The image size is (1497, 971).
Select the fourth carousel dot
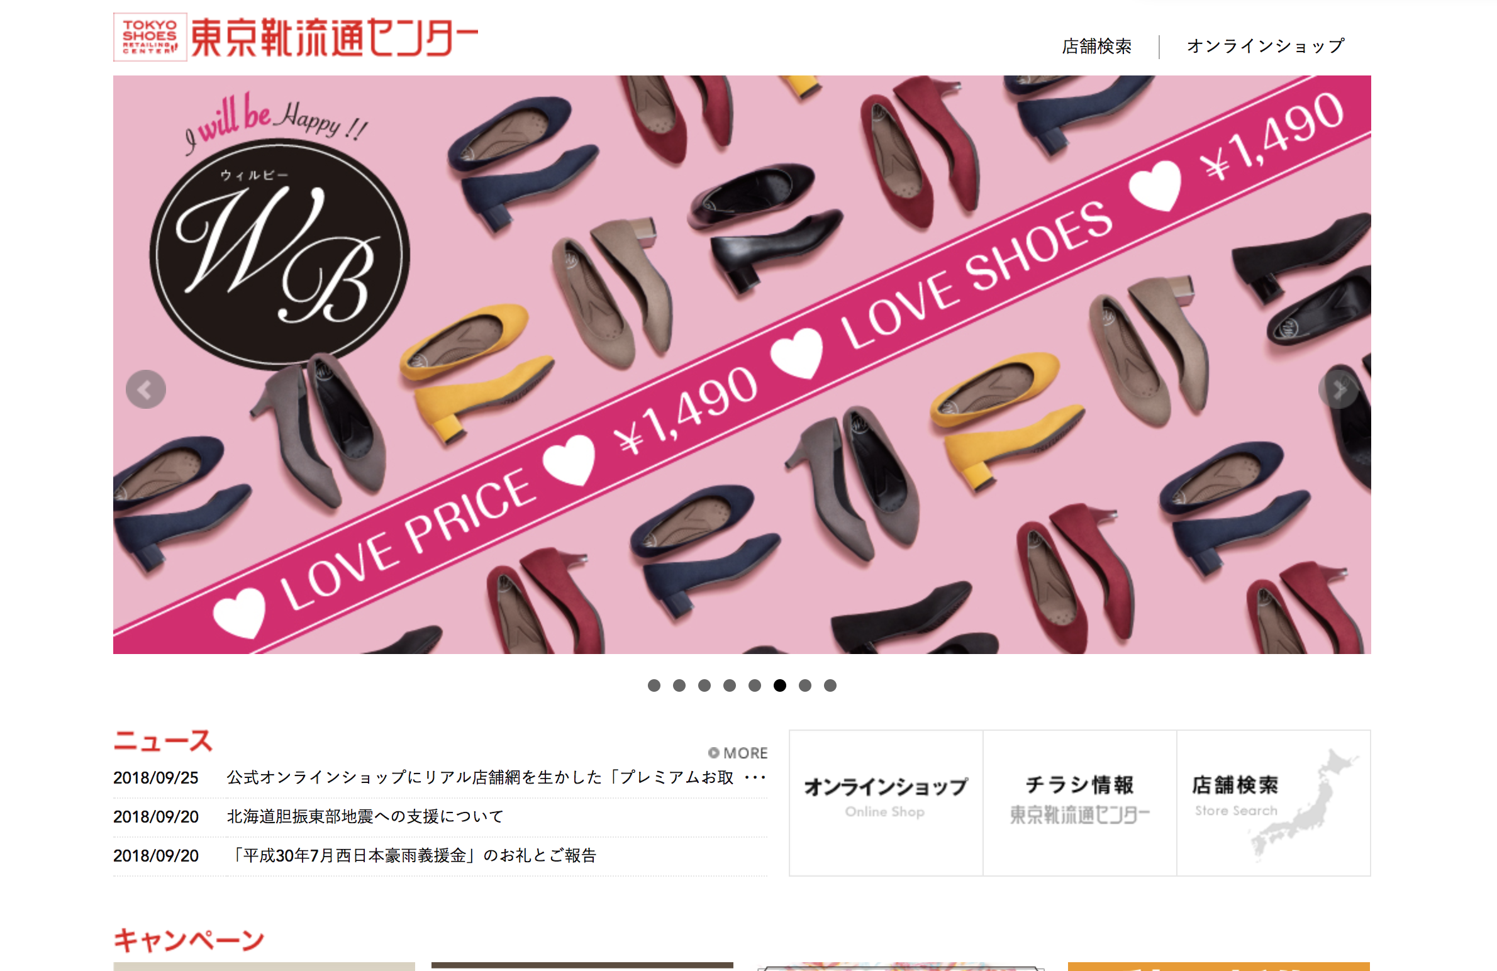[x=730, y=685]
